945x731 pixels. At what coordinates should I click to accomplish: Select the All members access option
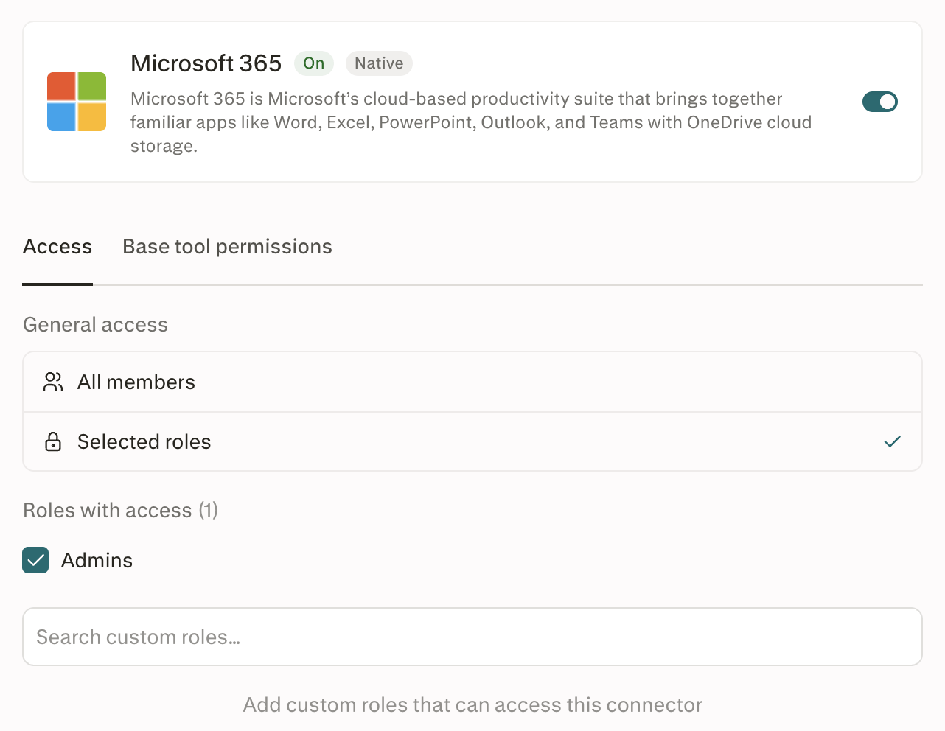tap(472, 382)
